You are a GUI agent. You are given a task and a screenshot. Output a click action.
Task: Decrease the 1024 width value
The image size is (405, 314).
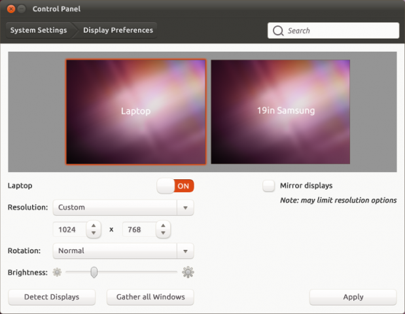94,233
